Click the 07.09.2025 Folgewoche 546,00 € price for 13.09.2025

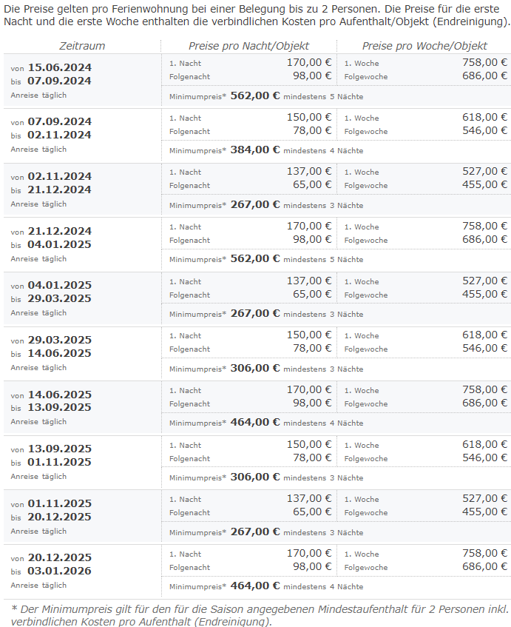click(484, 458)
